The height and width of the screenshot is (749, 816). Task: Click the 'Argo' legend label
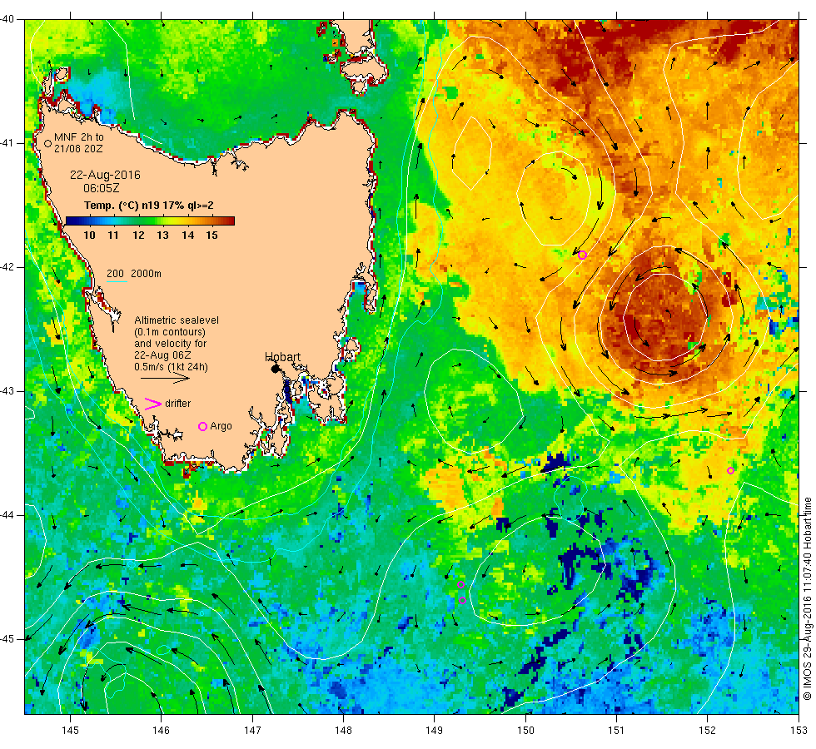click(x=221, y=426)
